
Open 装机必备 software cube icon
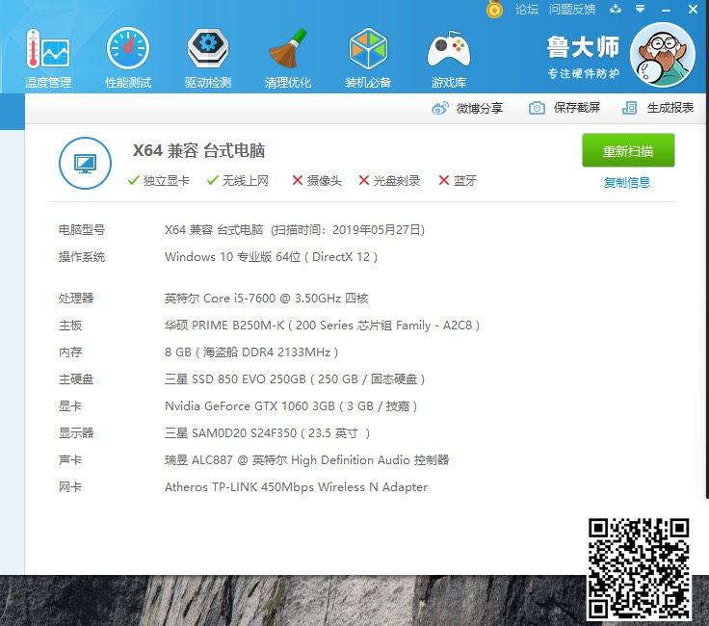coord(368,58)
